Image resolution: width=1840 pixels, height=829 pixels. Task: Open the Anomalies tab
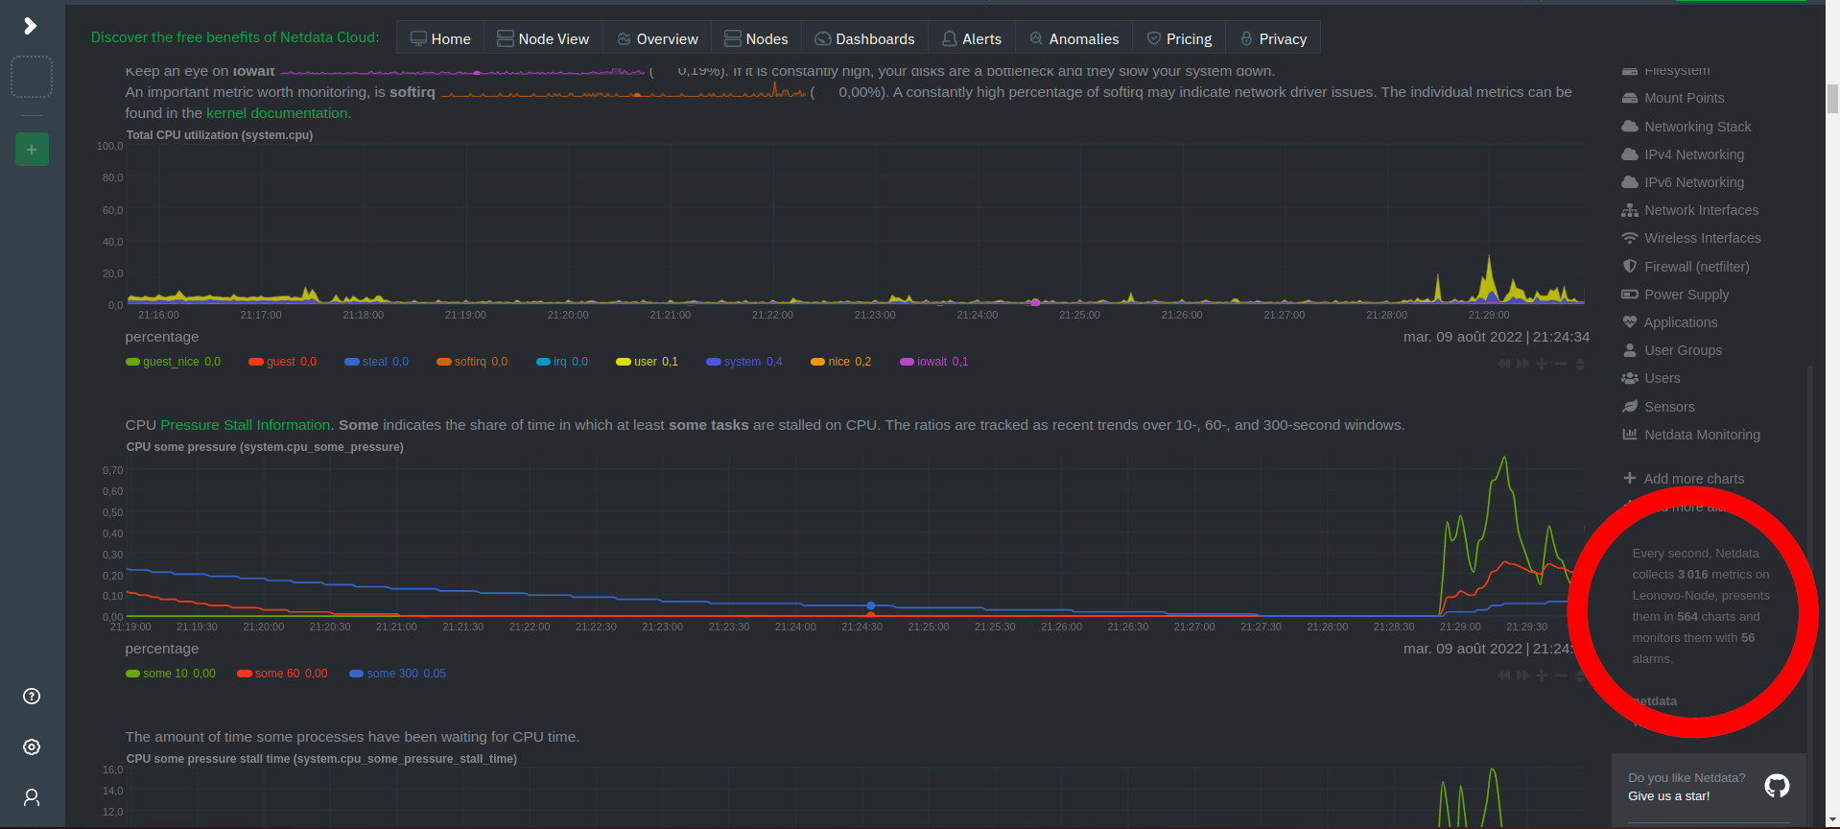click(x=1073, y=38)
